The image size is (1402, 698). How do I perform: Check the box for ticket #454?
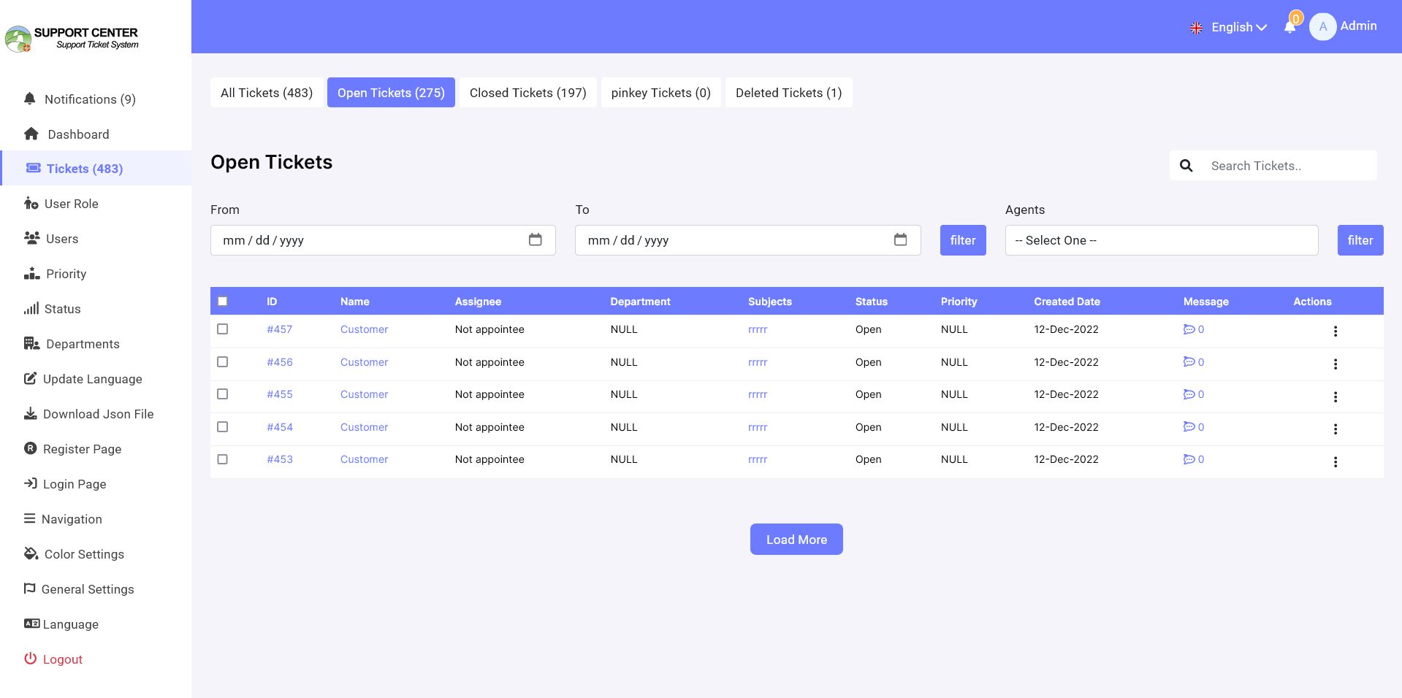pos(223,427)
